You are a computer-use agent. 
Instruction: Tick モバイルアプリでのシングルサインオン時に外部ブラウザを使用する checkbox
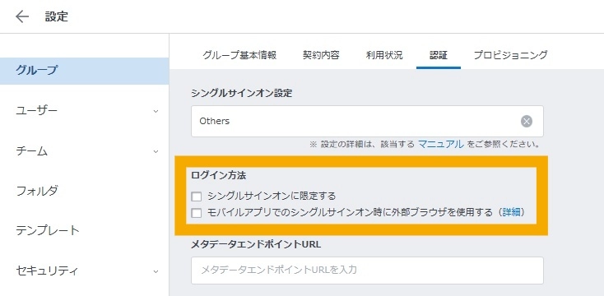[197, 213]
